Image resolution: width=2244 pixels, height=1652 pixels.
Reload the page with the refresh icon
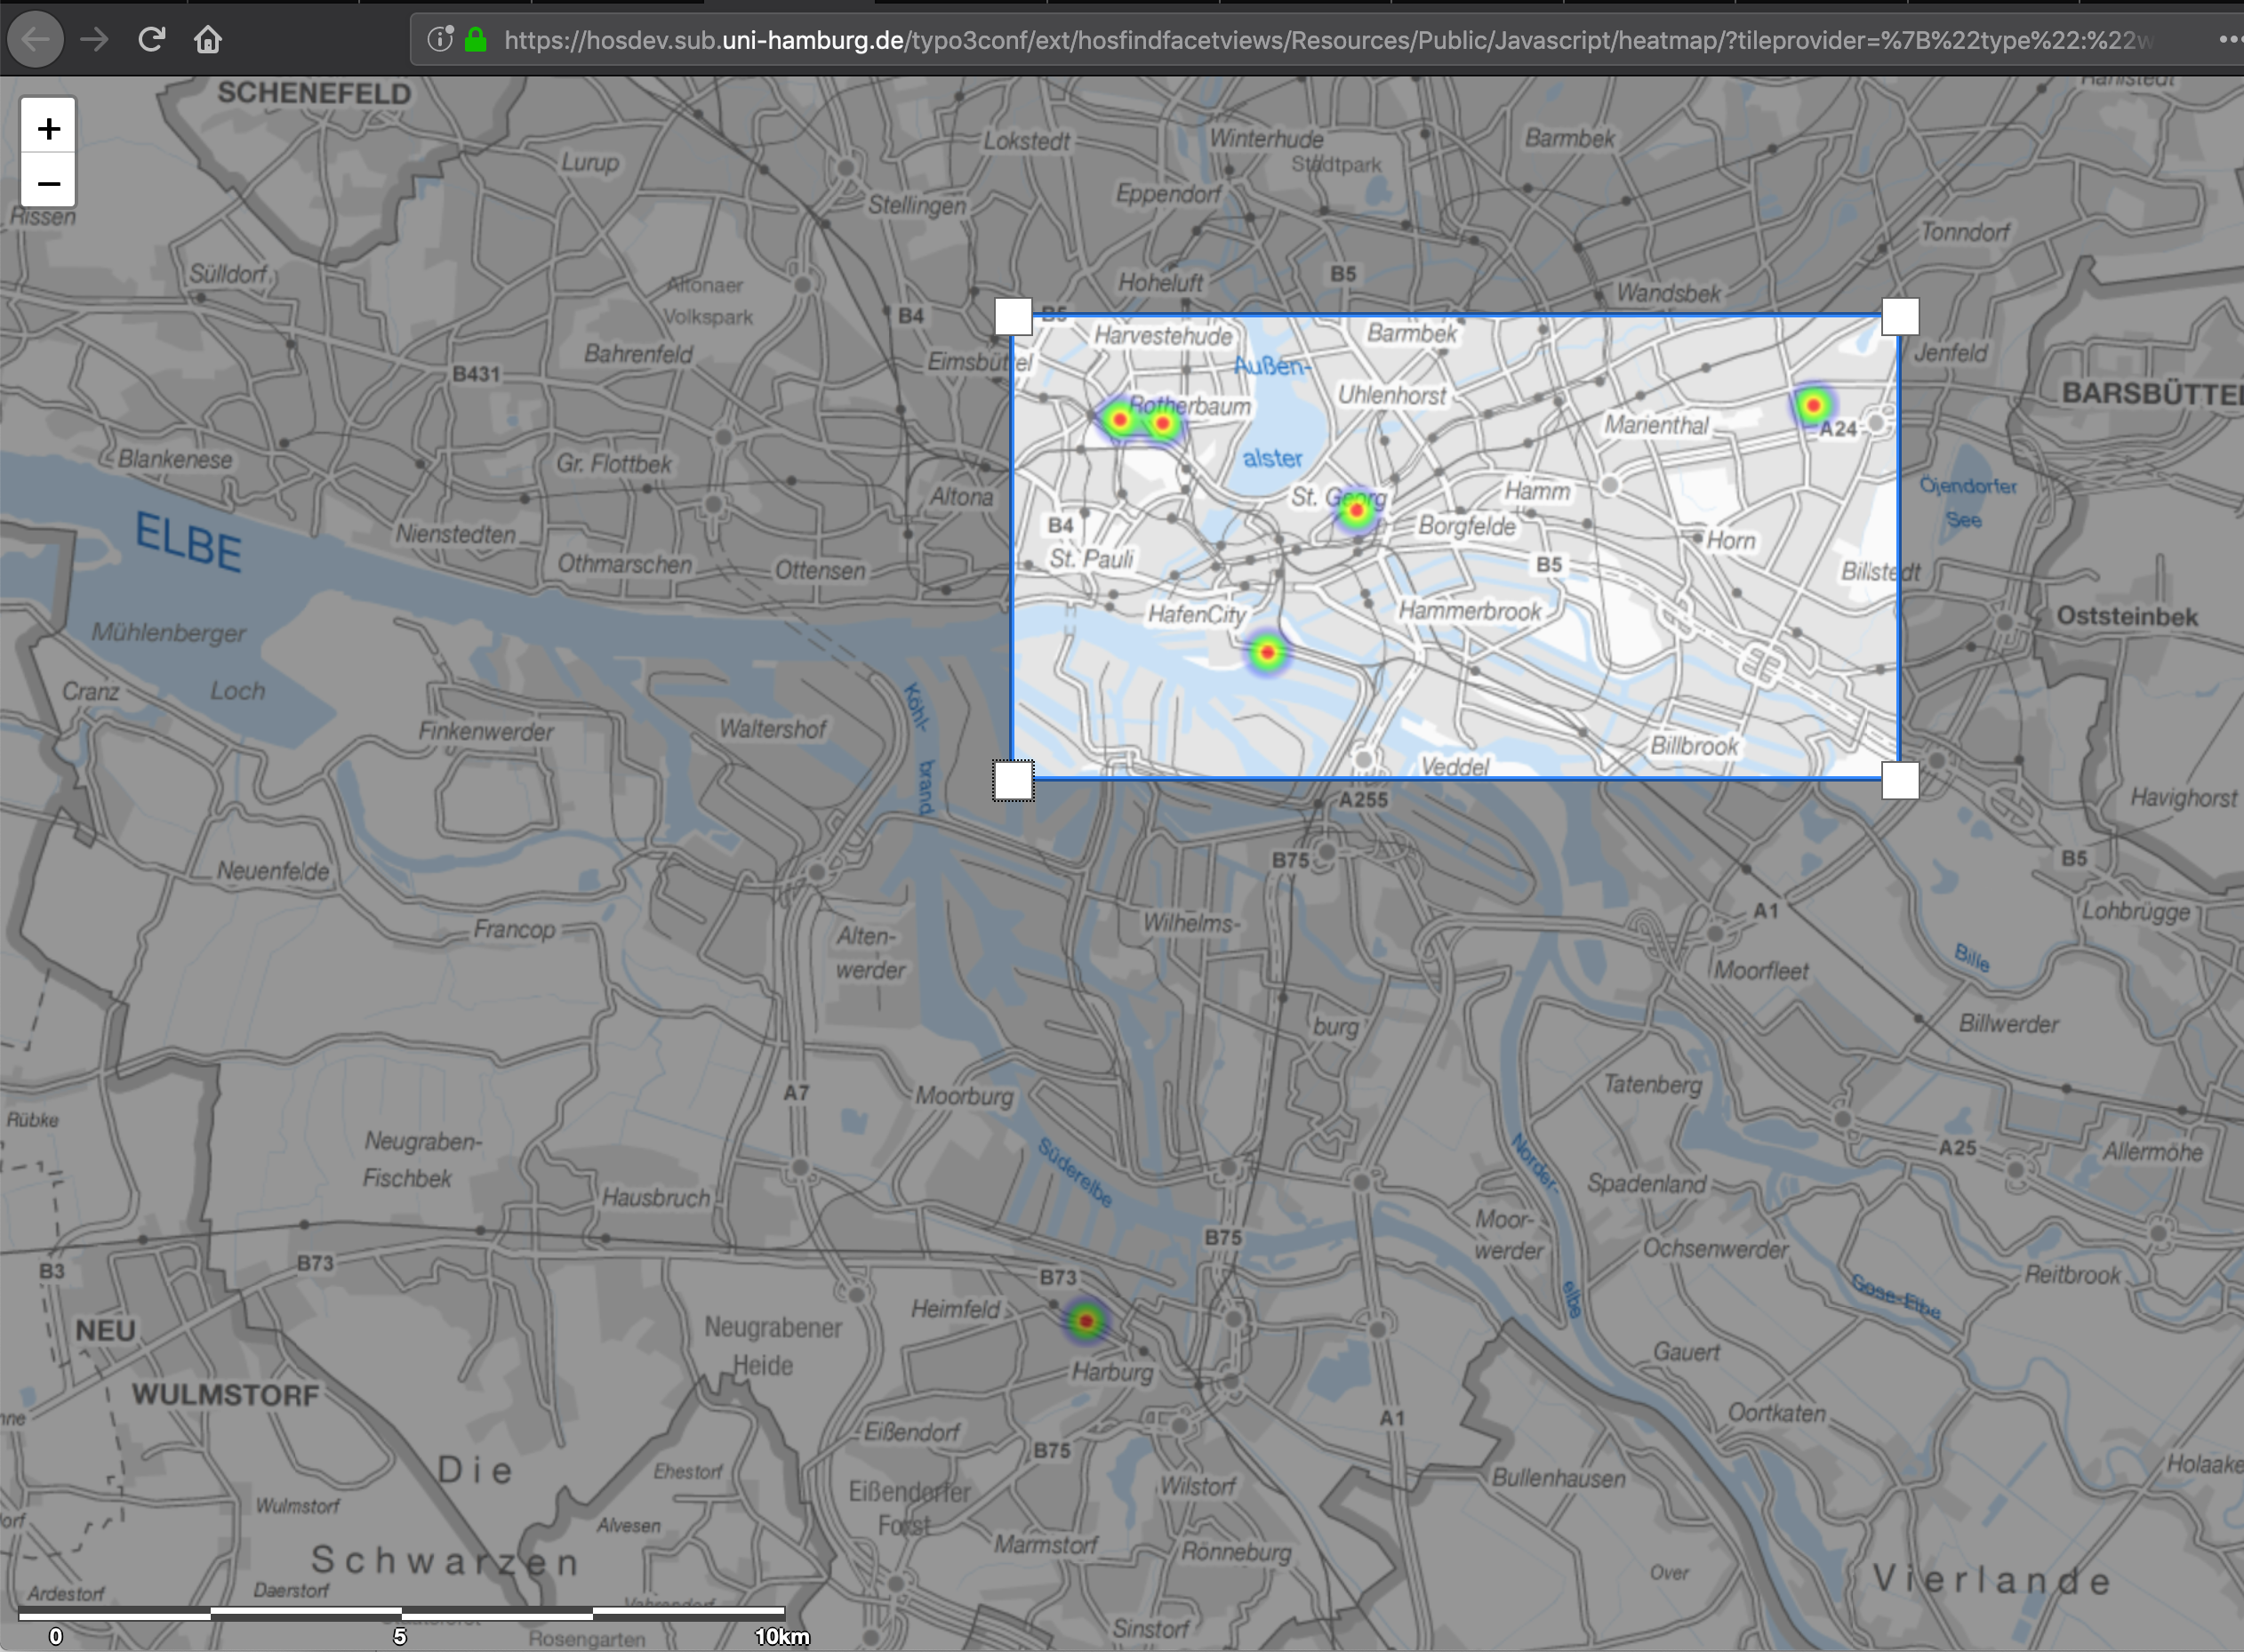pos(151,40)
